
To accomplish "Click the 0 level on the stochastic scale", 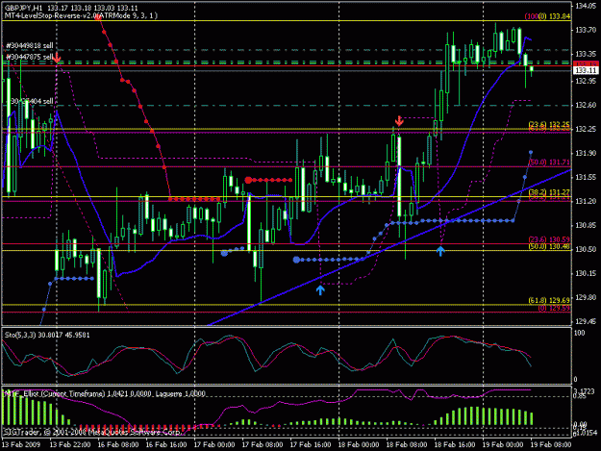I will (x=576, y=379).
